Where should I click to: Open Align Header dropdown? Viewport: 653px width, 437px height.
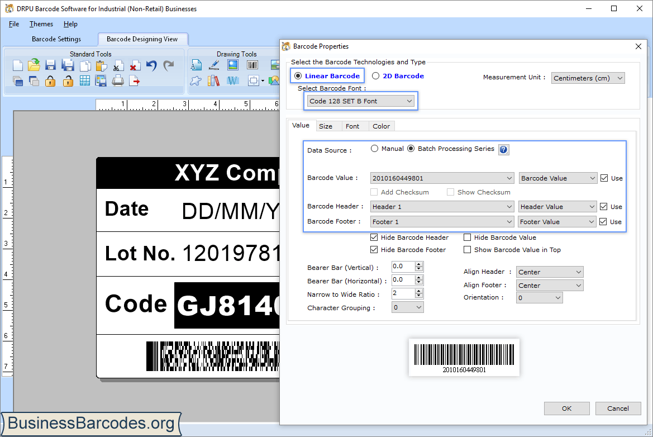[x=550, y=272]
